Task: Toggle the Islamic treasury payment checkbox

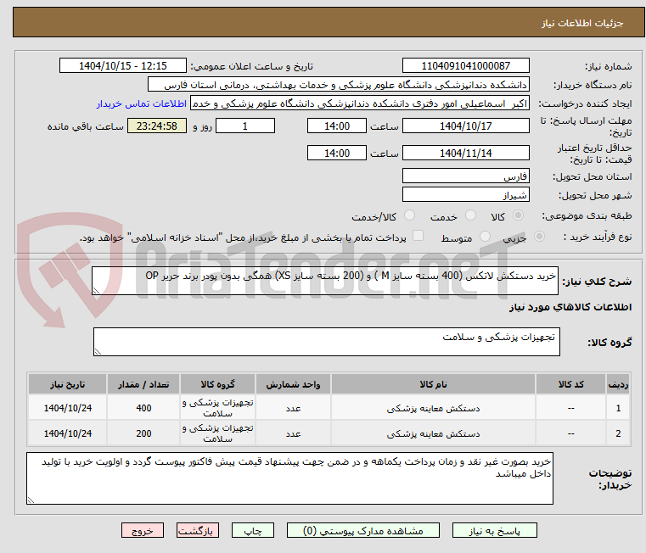Action: pos(418,236)
